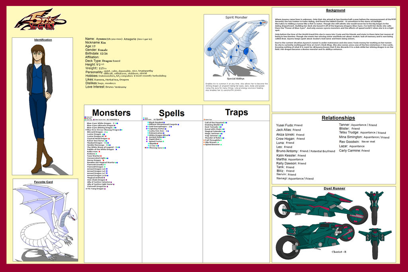Click Lightning Vortex spell entry
Screen dimensions: 408x272
(x=157, y=129)
